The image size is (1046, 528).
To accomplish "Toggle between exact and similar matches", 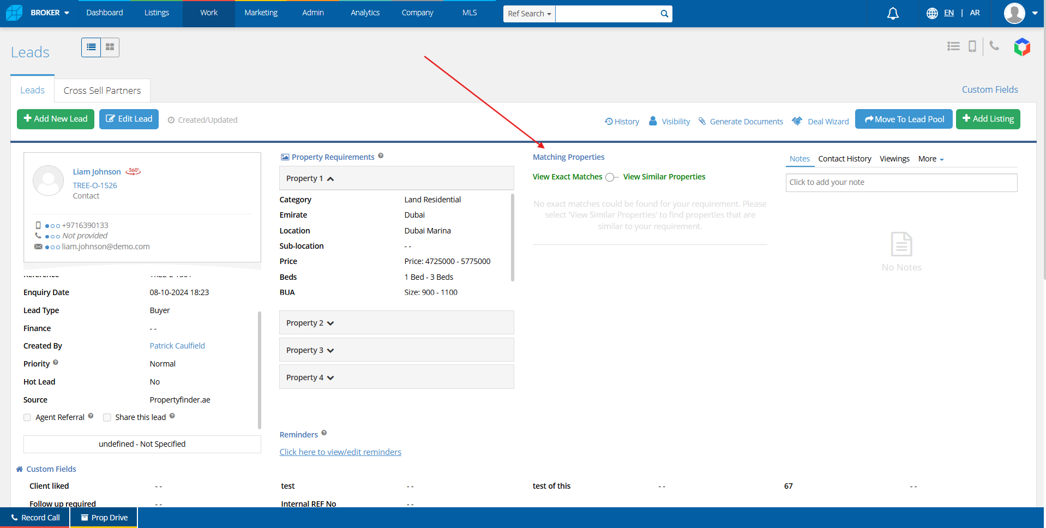I will pyautogui.click(x=612, y=177).
